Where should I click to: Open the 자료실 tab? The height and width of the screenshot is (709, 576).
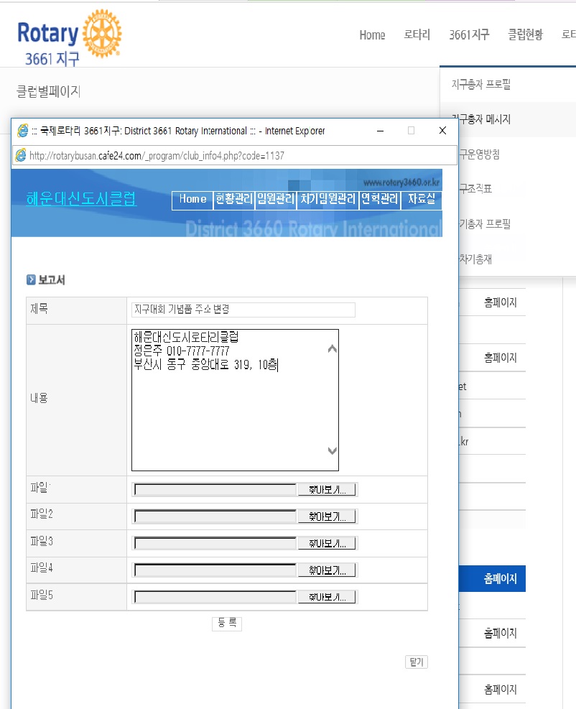422,200
